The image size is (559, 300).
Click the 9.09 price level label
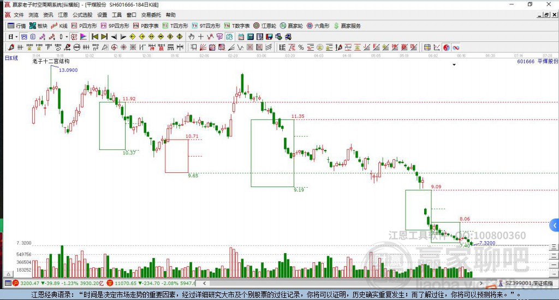click(436, 187)
